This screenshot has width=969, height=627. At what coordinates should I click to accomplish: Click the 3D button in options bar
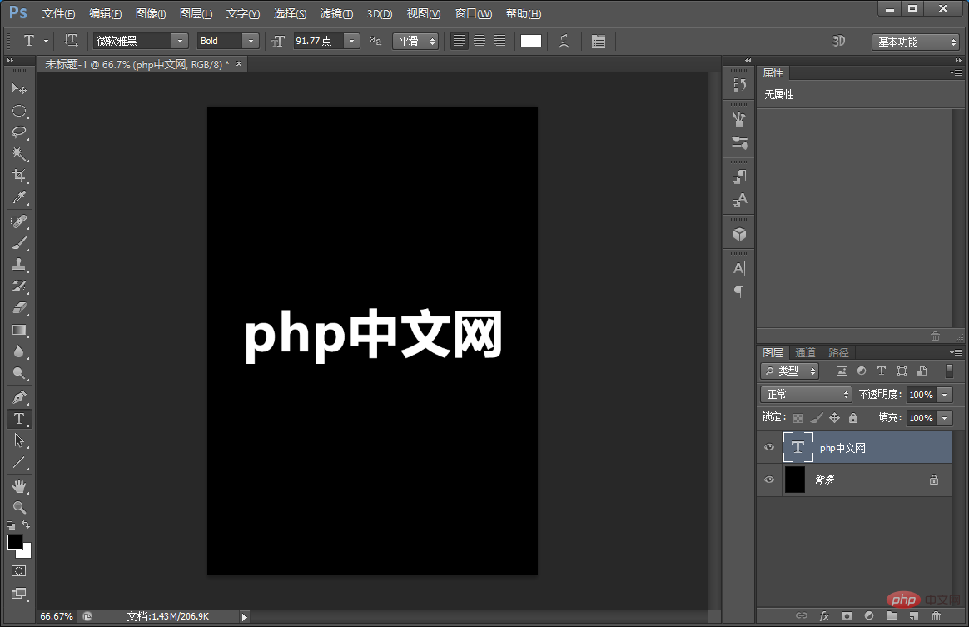pos(838,40)
